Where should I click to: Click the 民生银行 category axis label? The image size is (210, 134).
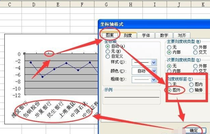55,110
